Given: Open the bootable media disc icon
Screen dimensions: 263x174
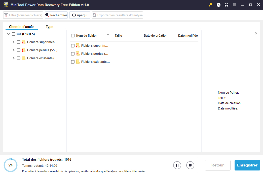Looking at the screenshot, I should click(218, 5).
